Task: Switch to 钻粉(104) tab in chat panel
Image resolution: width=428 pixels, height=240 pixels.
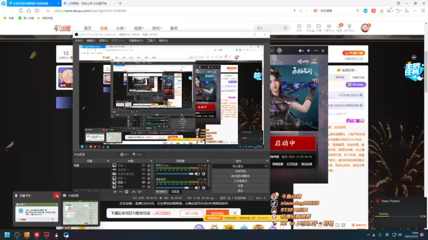Action: click(358, 77)
